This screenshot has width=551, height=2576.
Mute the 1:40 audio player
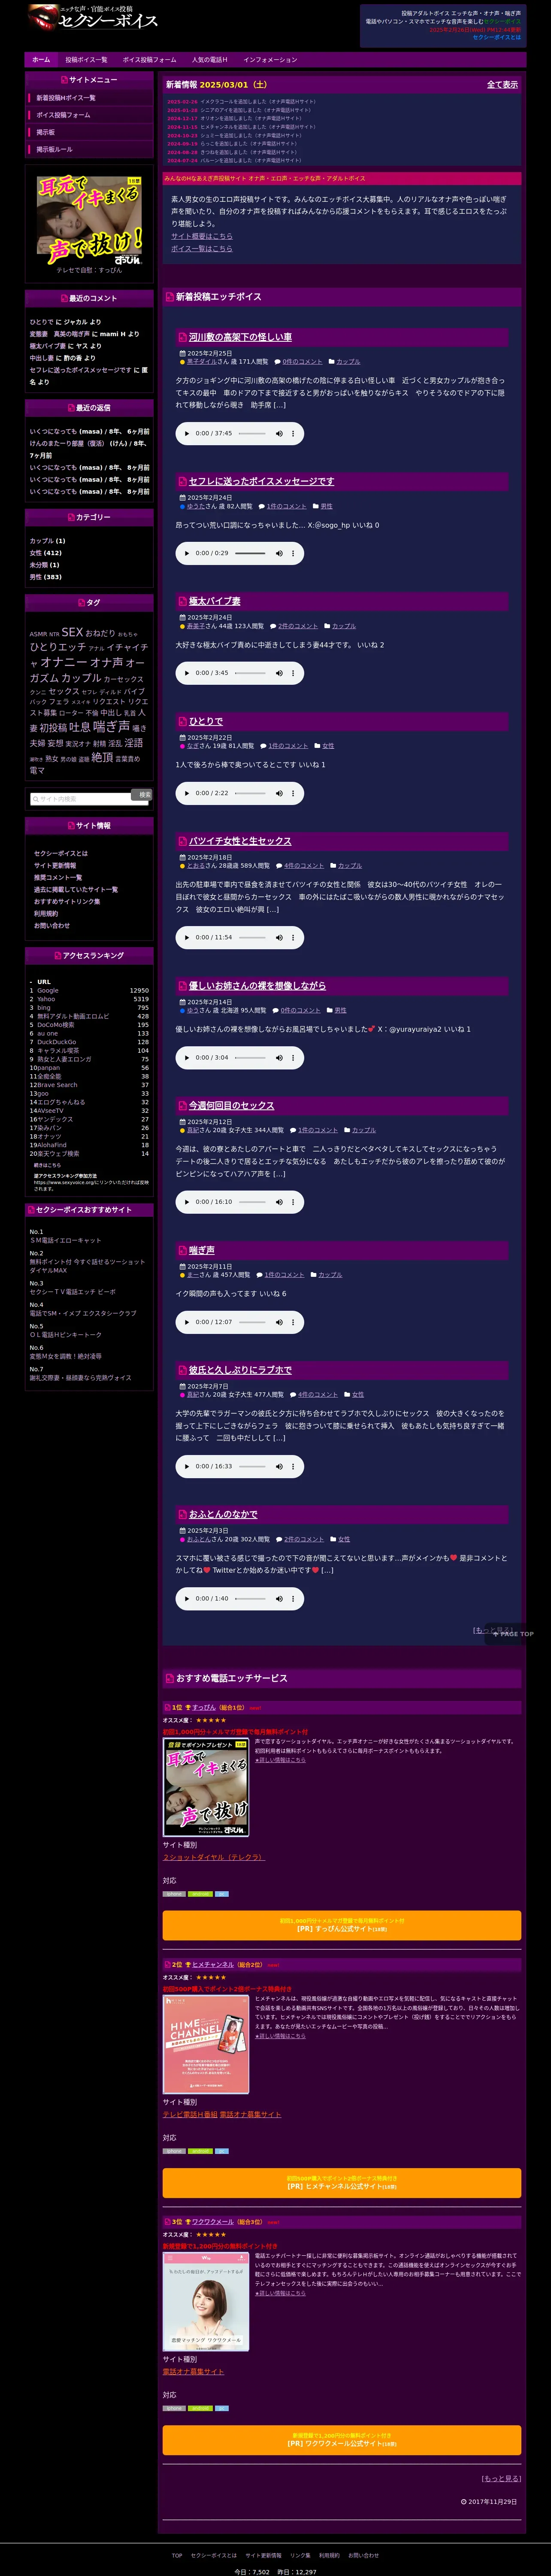pyautogui.click(x=279, y=1598)
